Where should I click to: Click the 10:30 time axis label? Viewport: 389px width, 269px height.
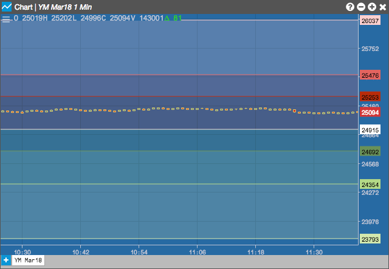(x=22, y=252)
